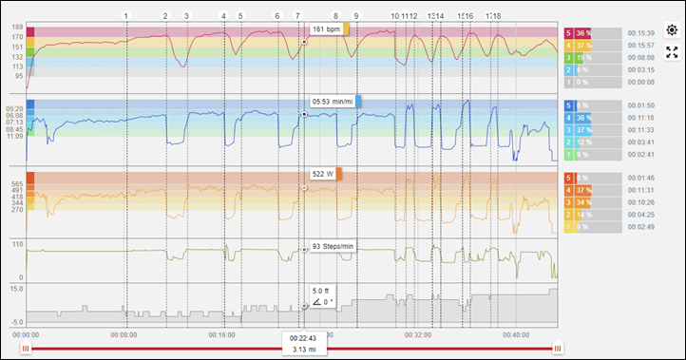Jump to lap marker 4
686x360 pixels.
point(223,16)
